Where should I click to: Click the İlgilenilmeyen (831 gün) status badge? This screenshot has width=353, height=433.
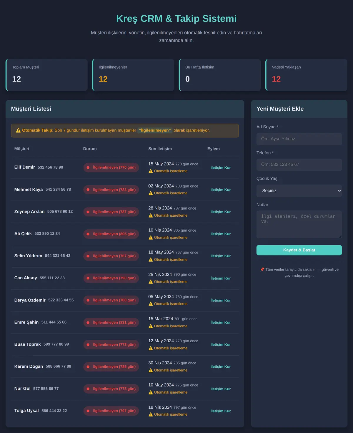click(x=111, y=323)
